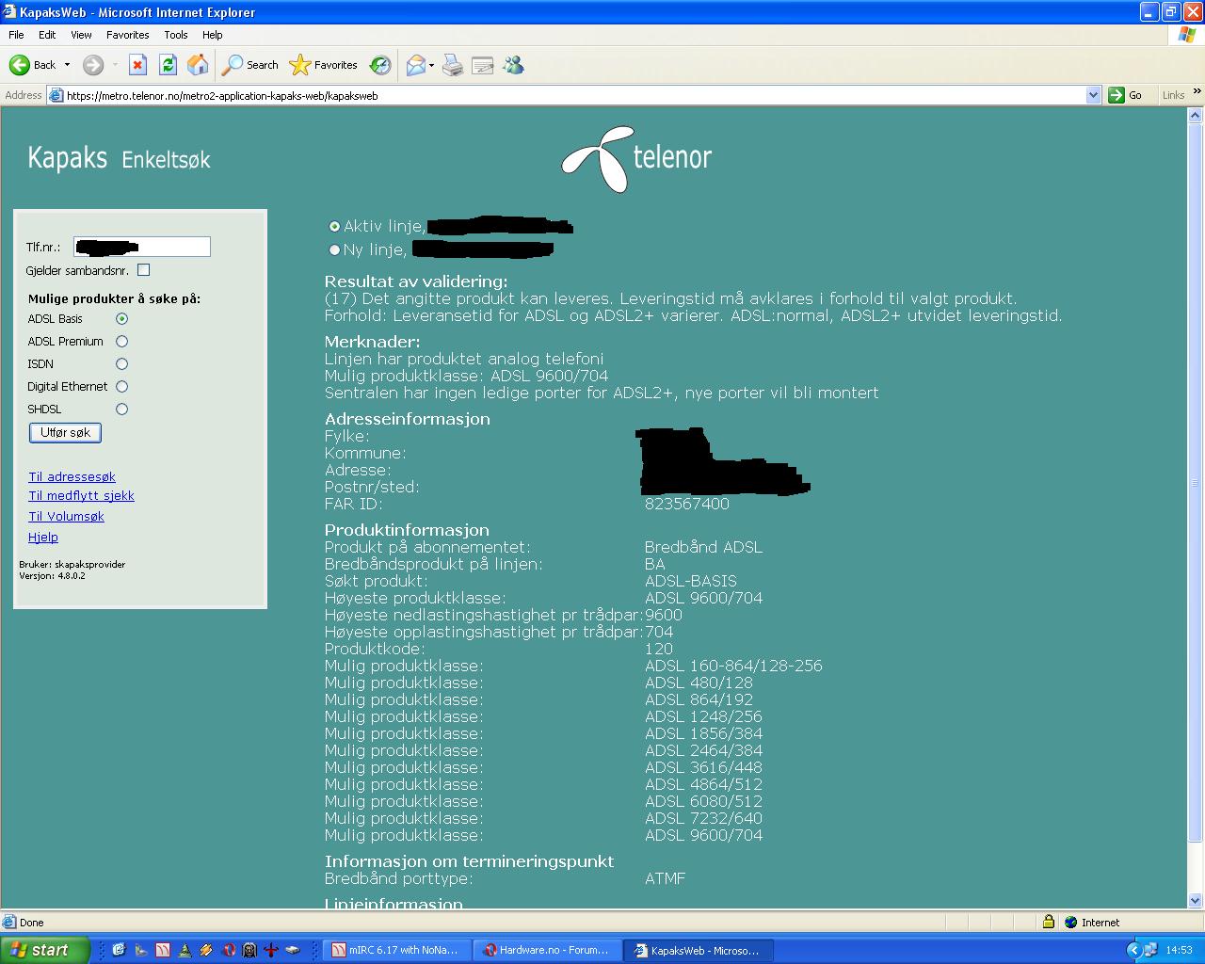The width and height of the screenshot is (1205, 964).
Task: Open the Forward button history dropdown arrow
Action: click(115, 65)
